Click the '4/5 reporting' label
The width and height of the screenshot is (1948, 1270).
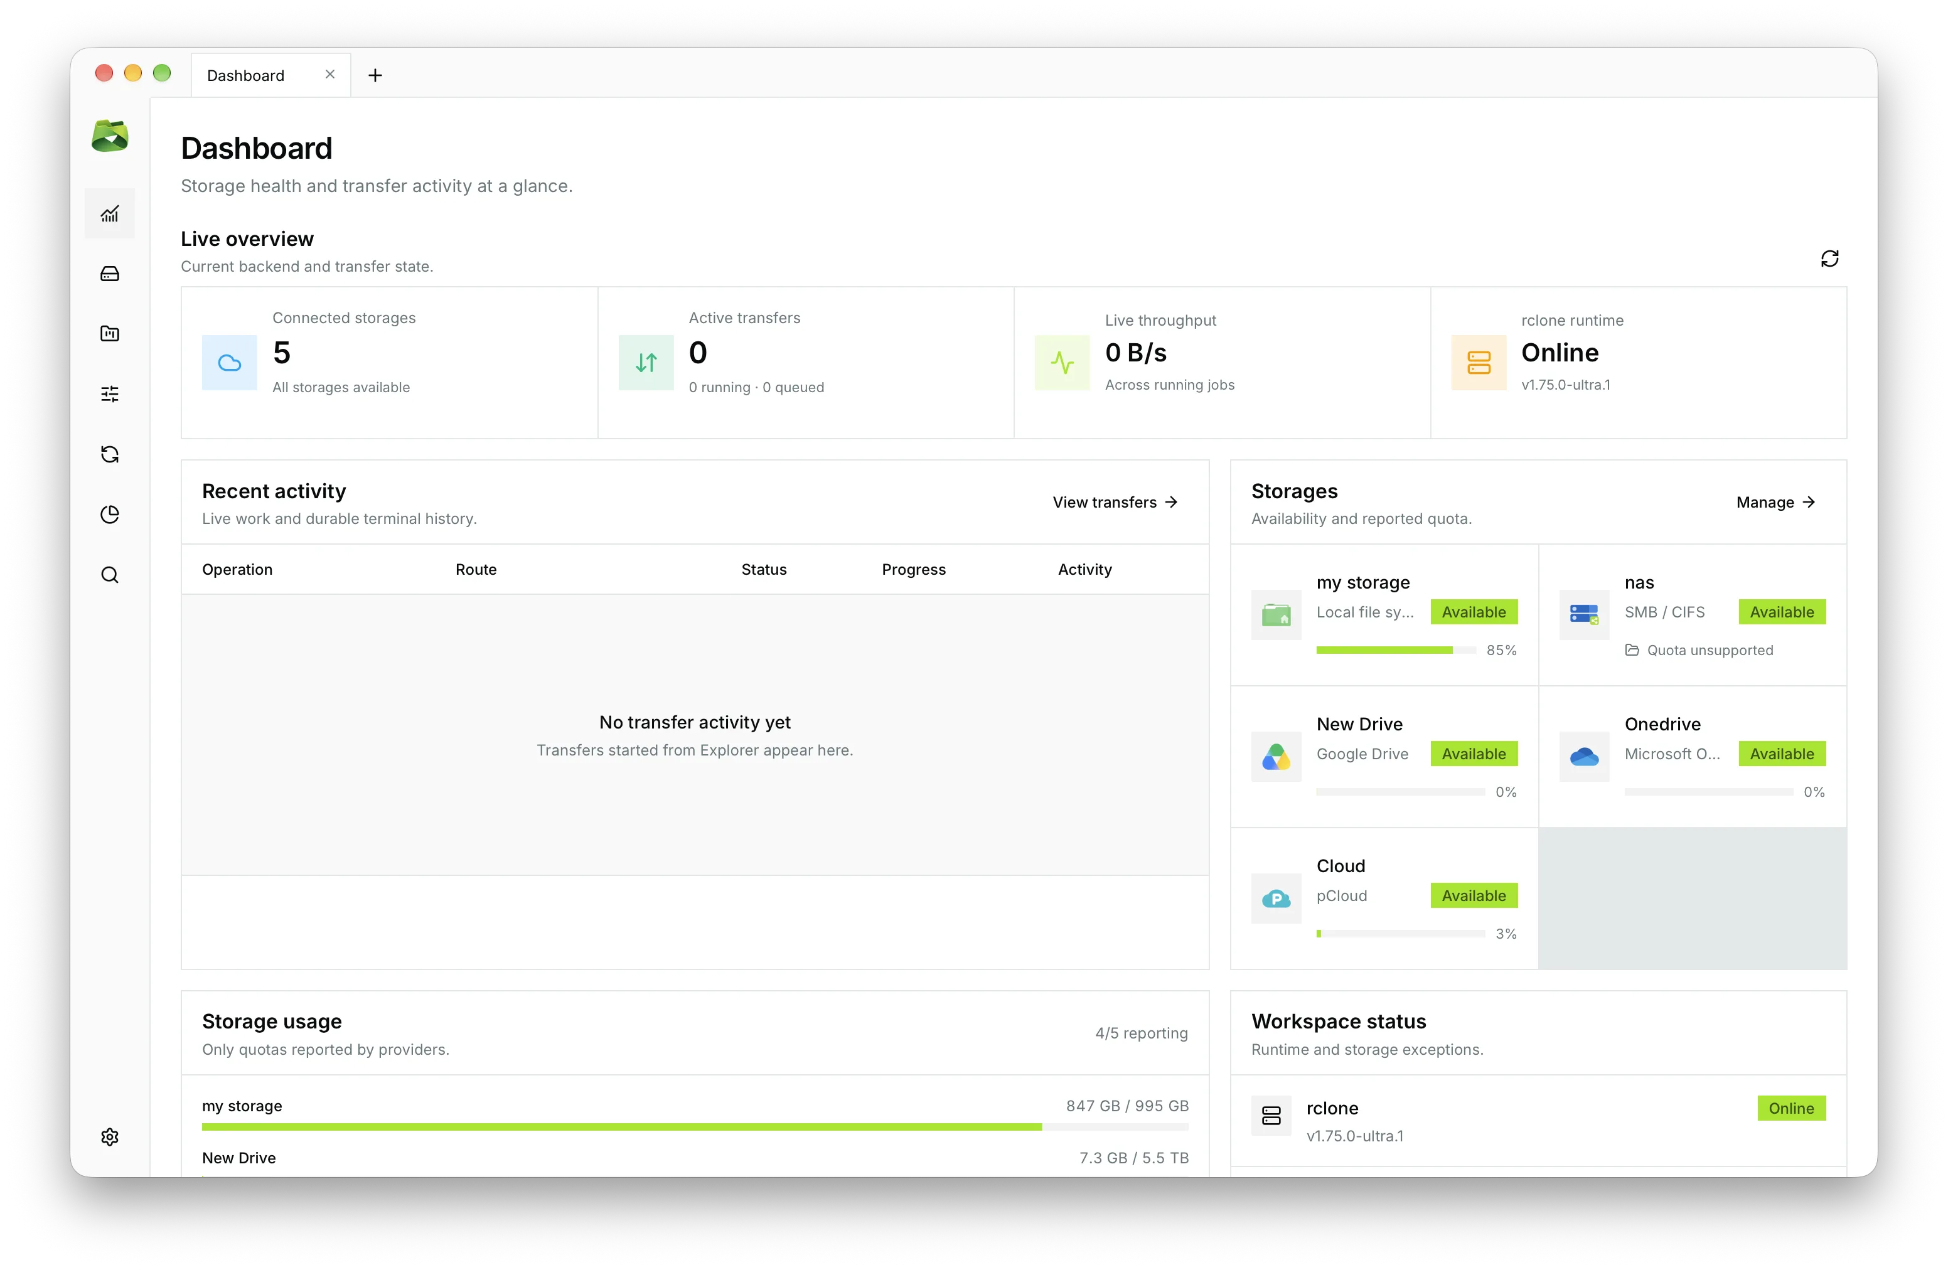point(1141,1033)
